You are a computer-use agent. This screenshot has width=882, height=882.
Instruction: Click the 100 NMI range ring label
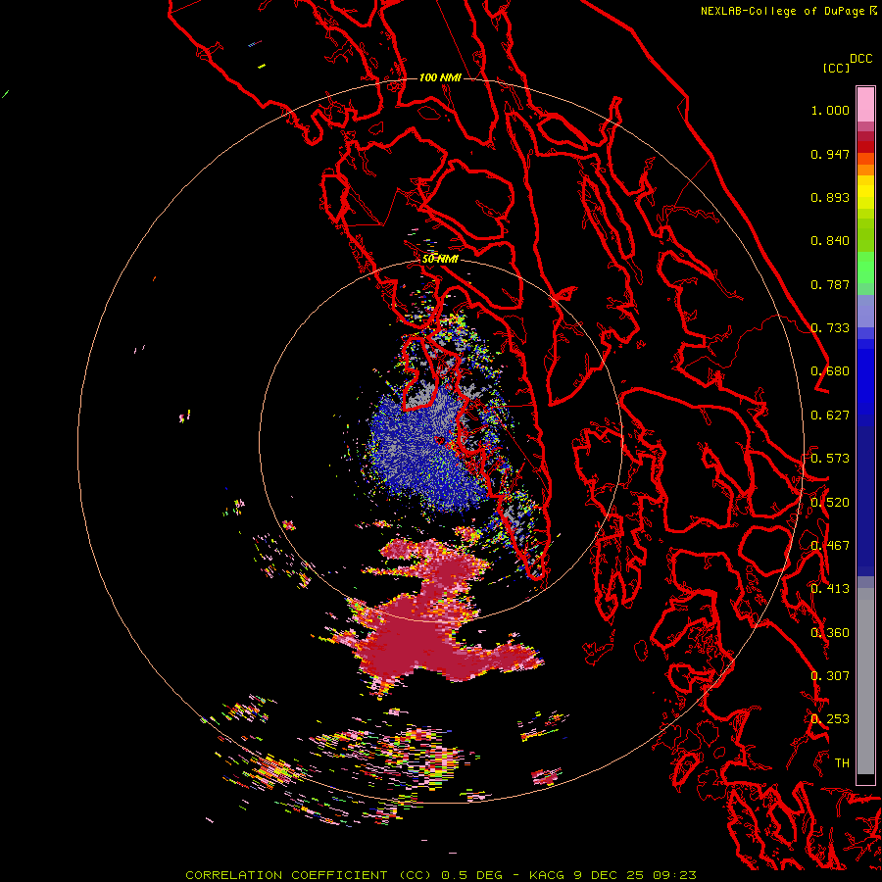440,77
